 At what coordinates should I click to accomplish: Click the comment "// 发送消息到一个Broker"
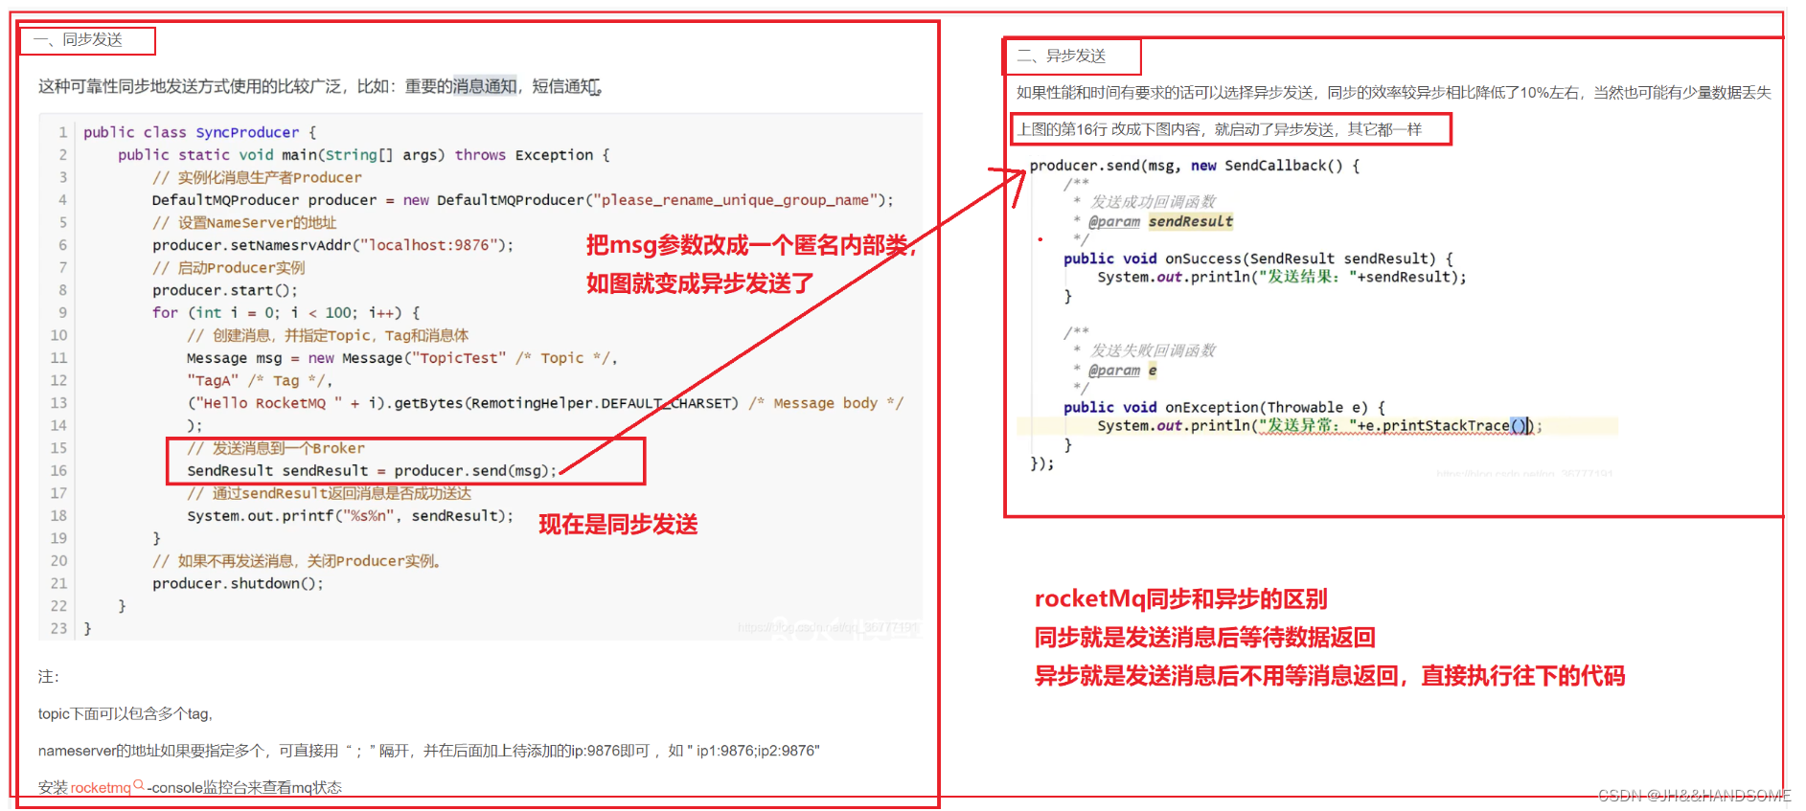pyautogui.click(x=276, y=448)
